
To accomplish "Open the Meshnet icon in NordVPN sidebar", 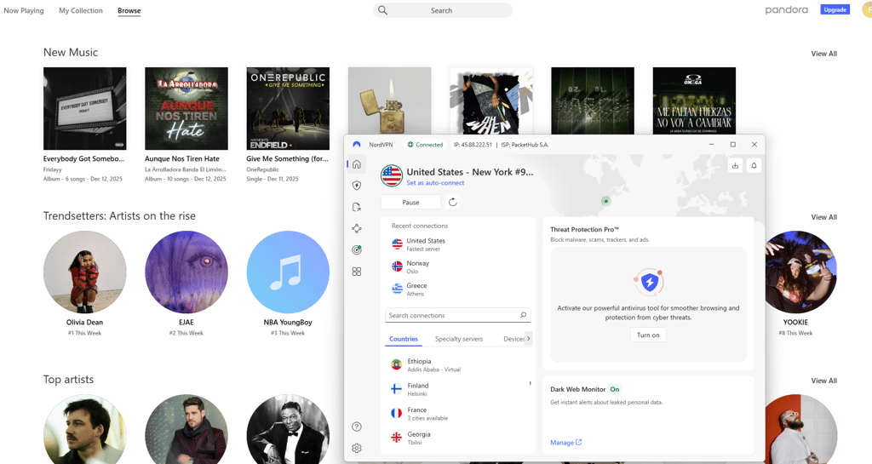I will click(357, 228).
